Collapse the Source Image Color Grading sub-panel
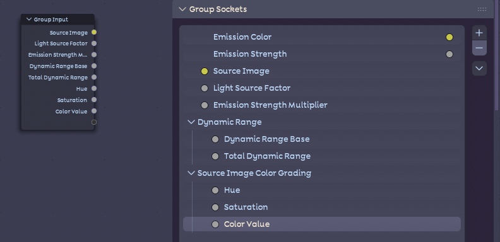Viewport: 500px width, 242px height. [x=191, y=173]
